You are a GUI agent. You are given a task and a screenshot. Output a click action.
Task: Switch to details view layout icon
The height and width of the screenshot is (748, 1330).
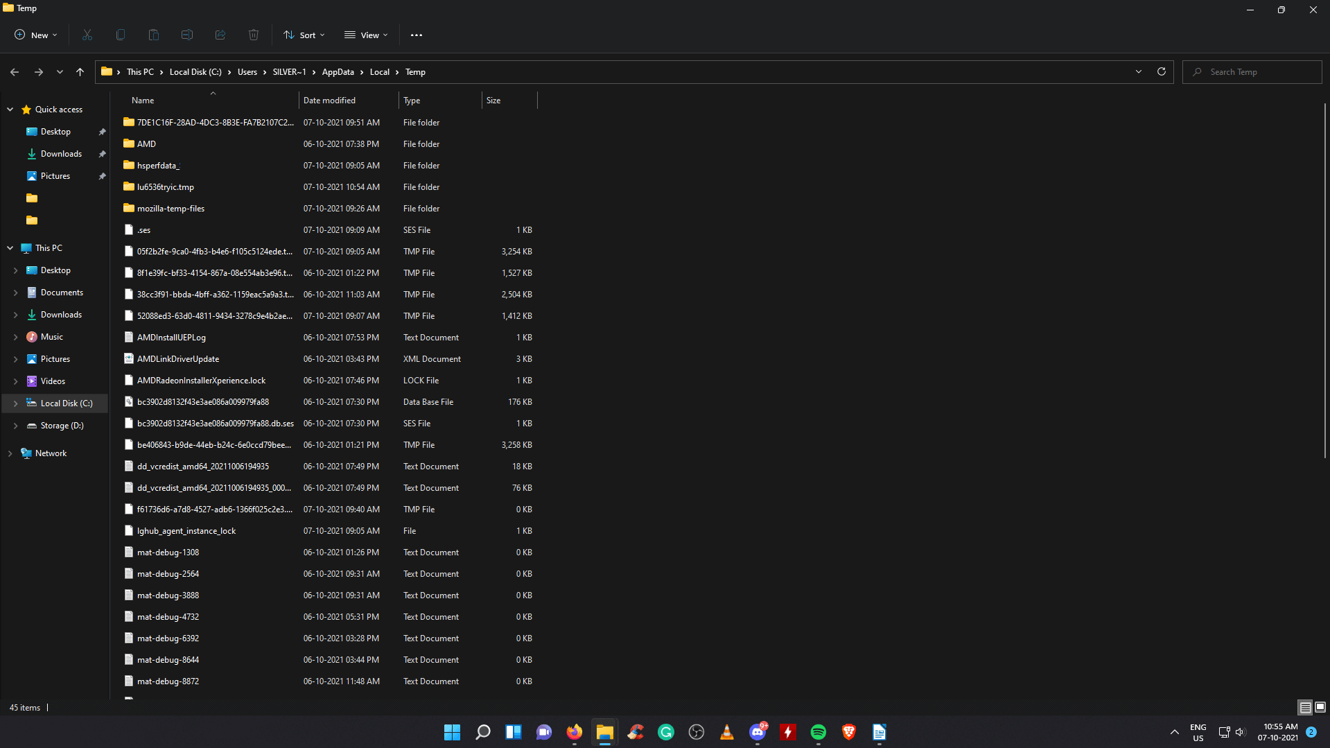tap(1305, 707)
